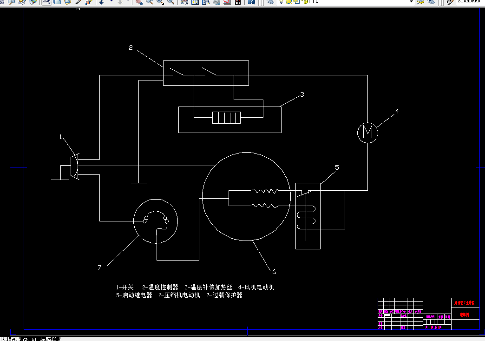Open the Text Style manager icon
This screenshot has height=341, width=485.
pos(450,1)
